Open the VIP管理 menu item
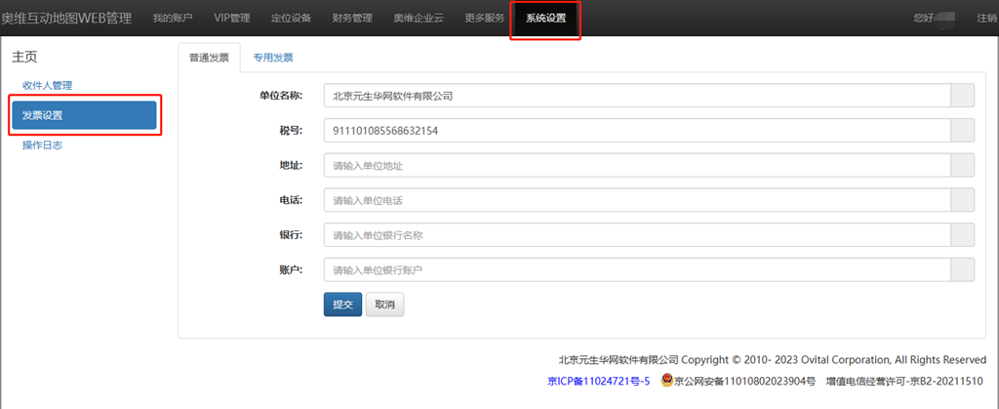 pos(232,18)
